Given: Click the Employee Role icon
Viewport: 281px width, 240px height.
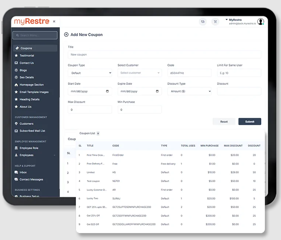Looking at the screenshot, I should [x=16, y=148].
